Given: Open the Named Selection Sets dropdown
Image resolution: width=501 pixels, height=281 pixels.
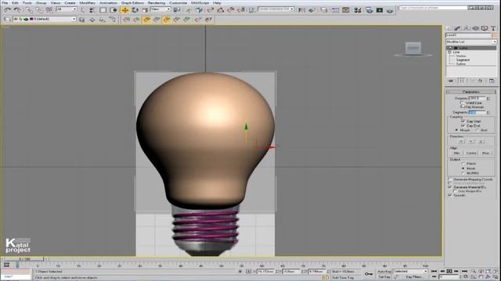Looking at the screenshot, I should coord(276,9).
